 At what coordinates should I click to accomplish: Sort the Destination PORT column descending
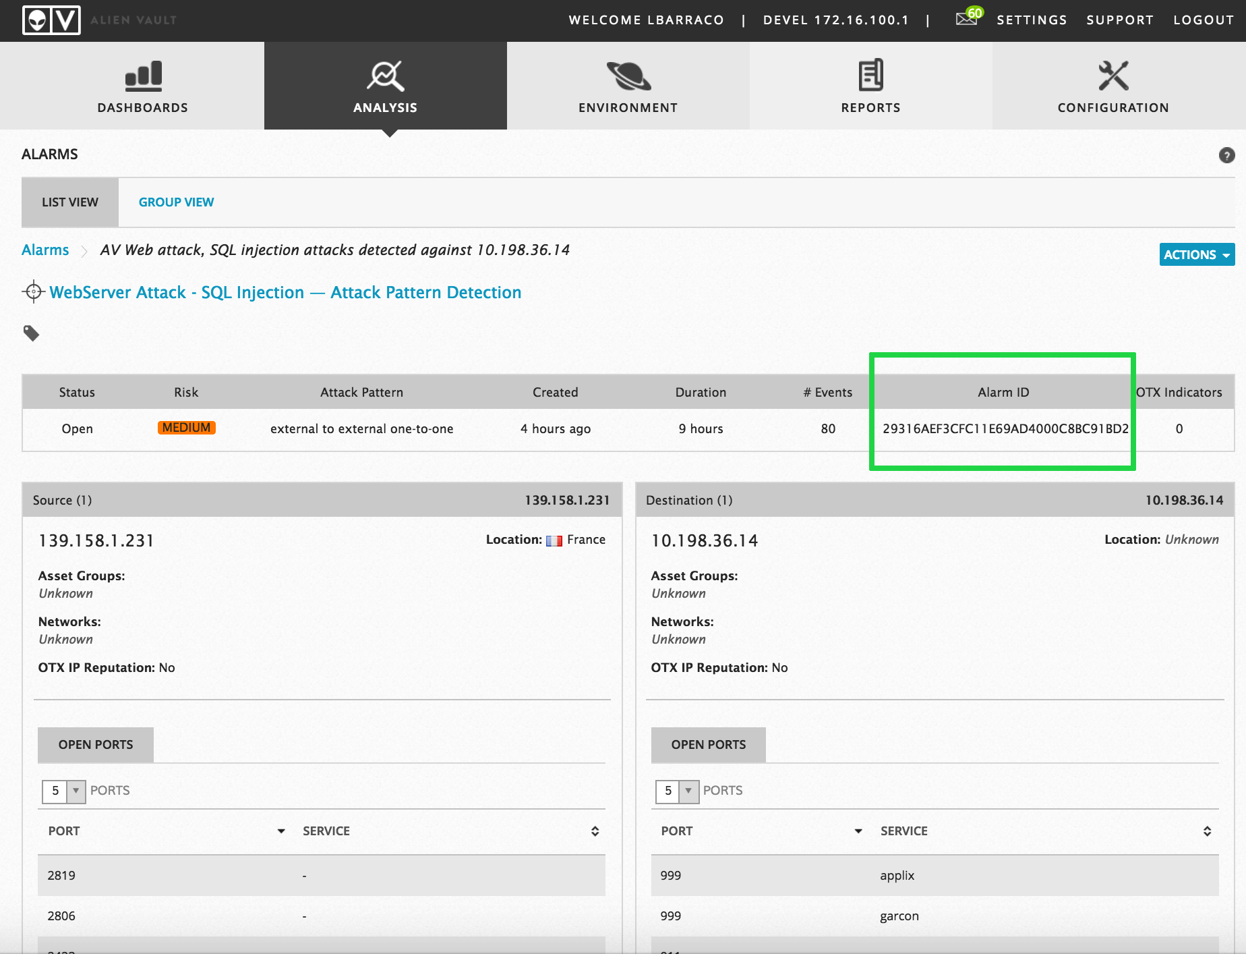(858, 831)
